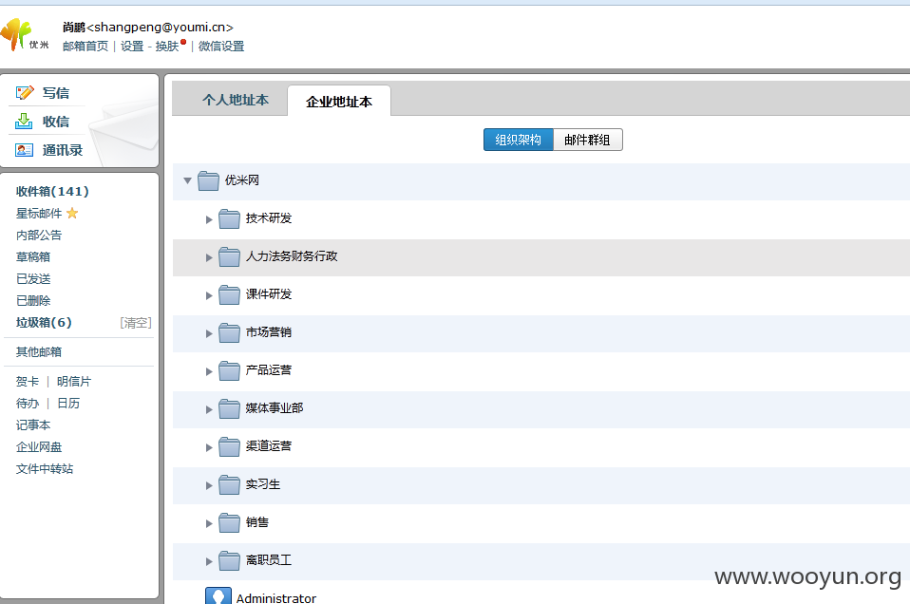Open 明信片 postcards link
Image resolution: width=910 pixels, height=604 pixels.
tap(74, 382)
